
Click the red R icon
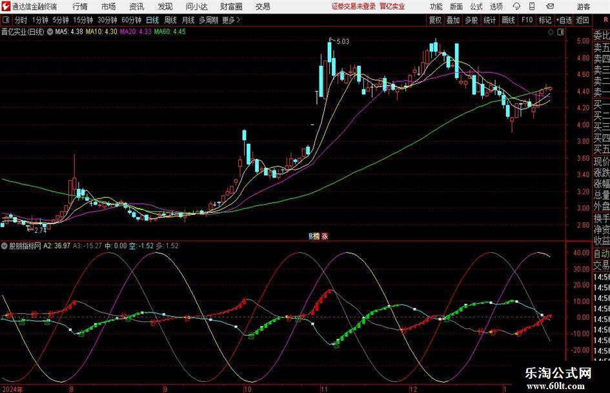tap(605, 19)
